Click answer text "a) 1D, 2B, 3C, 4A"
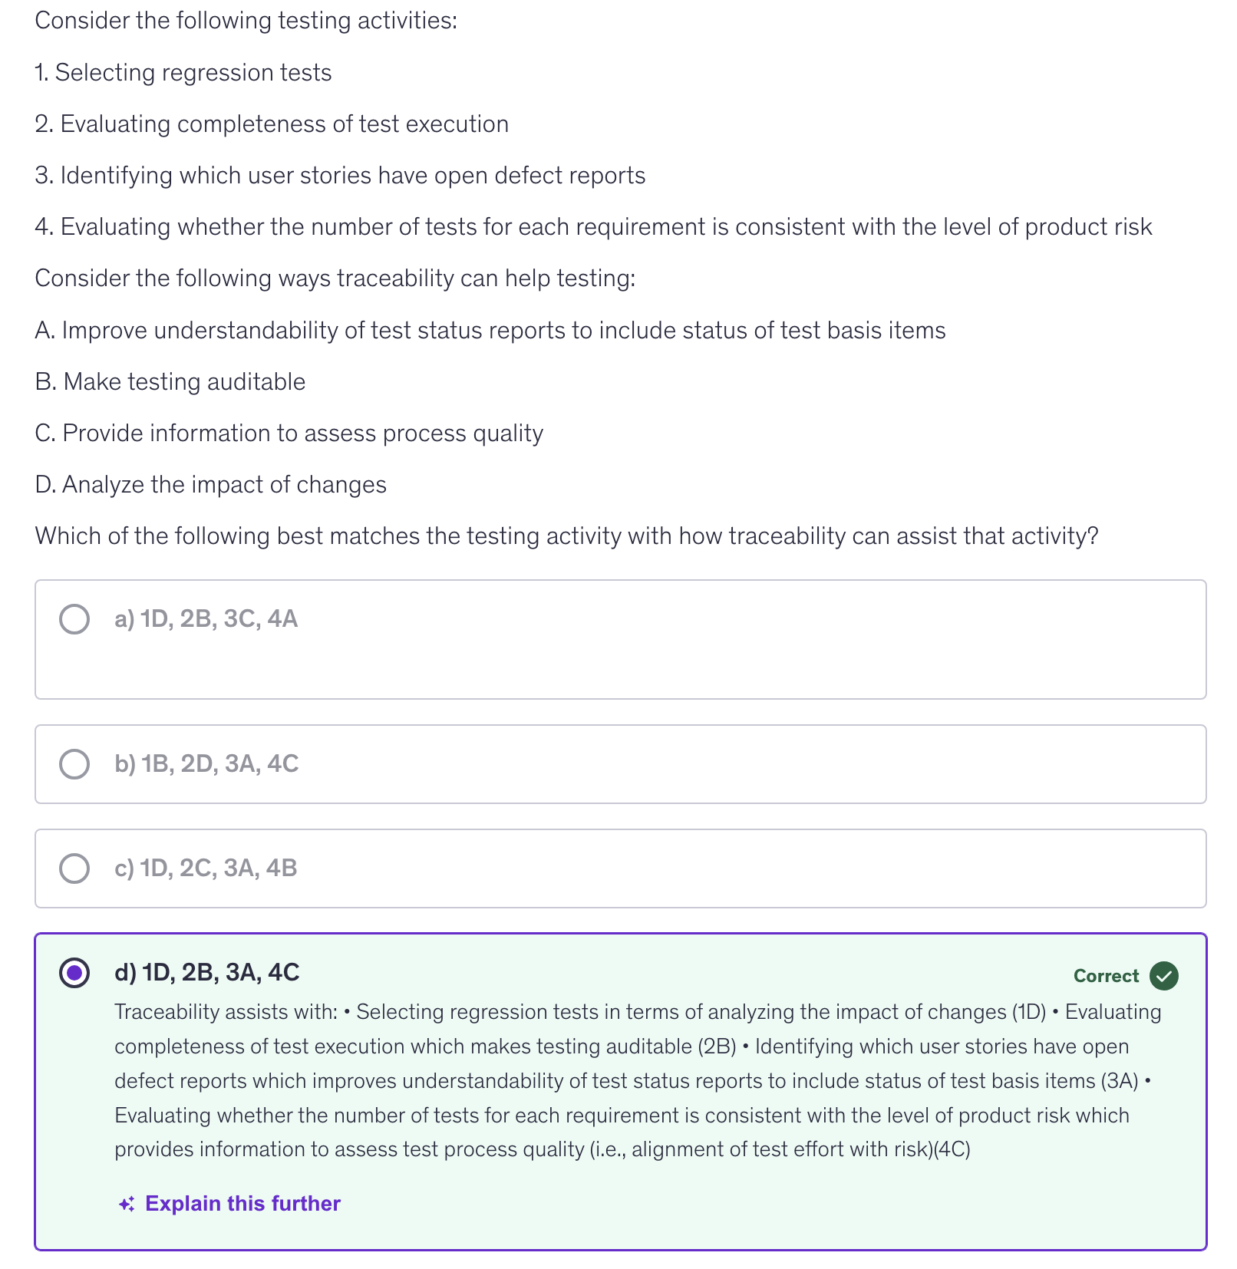1237x1269 pixels. point(206,619)
